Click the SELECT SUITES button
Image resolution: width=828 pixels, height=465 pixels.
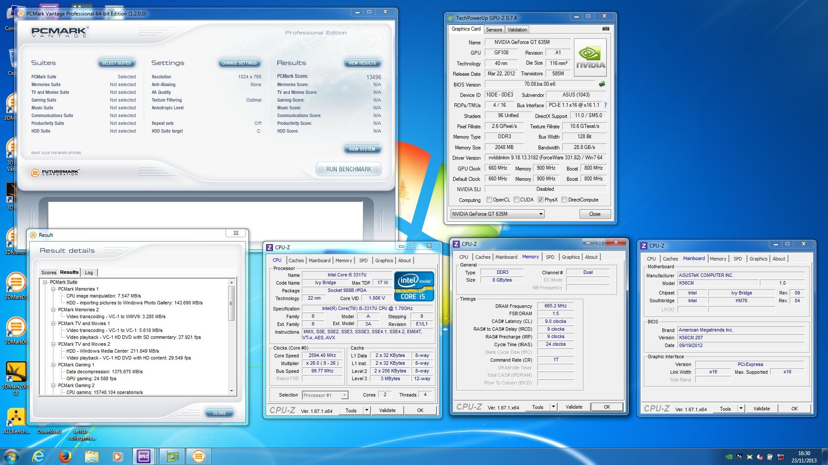click(116, 63)
